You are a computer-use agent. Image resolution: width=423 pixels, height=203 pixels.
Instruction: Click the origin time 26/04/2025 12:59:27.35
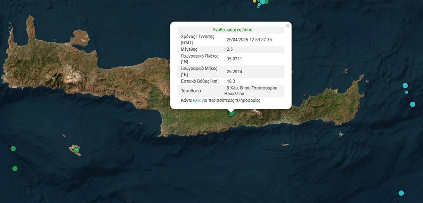click(x=249, y=40)
